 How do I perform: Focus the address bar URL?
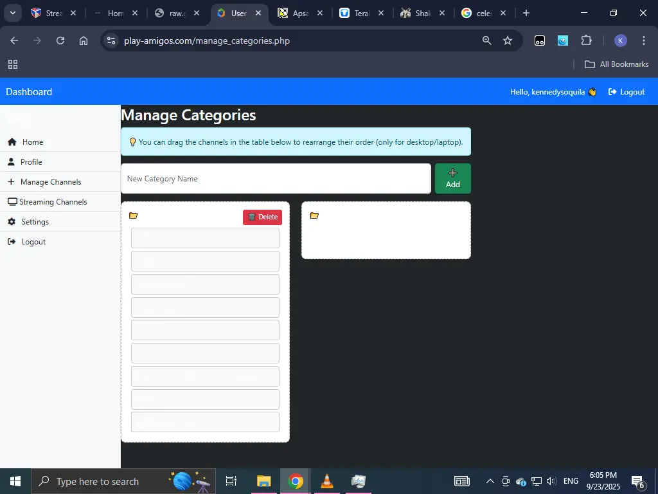(x=207, y=41)
